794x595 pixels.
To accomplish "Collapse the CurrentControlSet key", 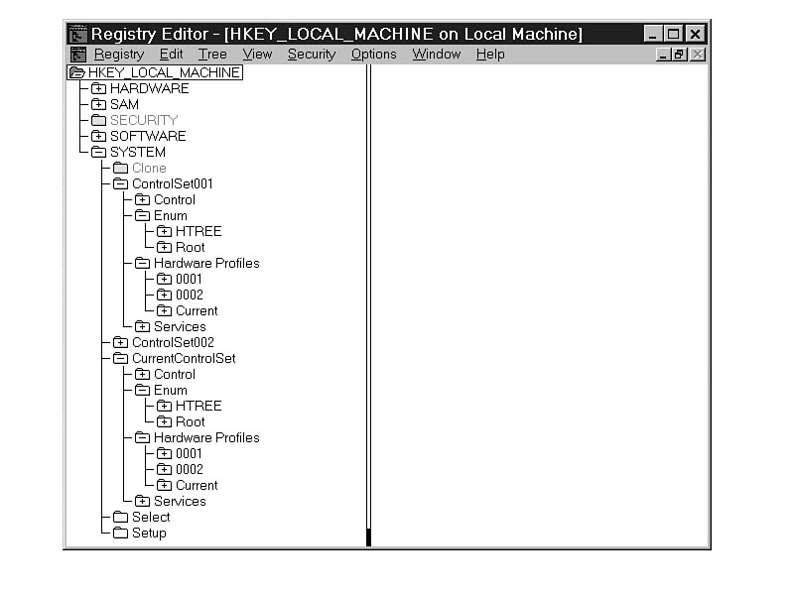I will click(x=120, y=358).
